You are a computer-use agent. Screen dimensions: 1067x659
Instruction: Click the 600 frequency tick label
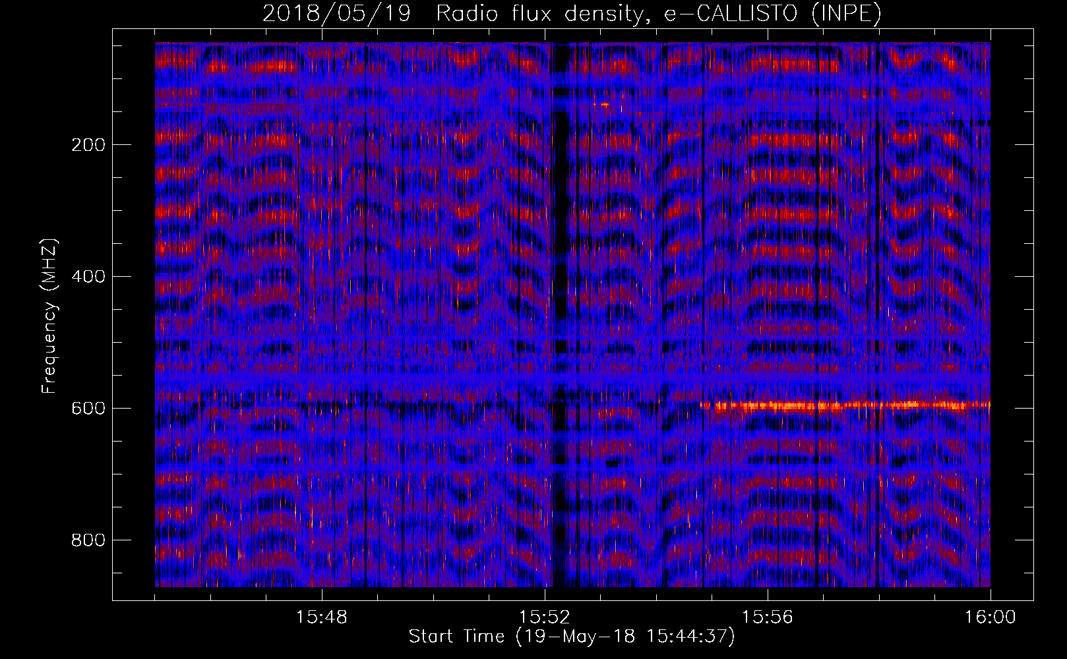[x=88, y=409]
